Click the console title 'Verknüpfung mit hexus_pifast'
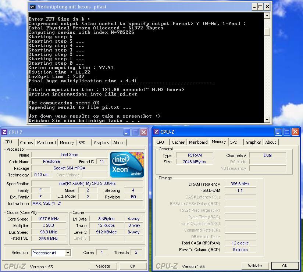The width and height of the screenshot is (303, 272). [x=72, y=7]
